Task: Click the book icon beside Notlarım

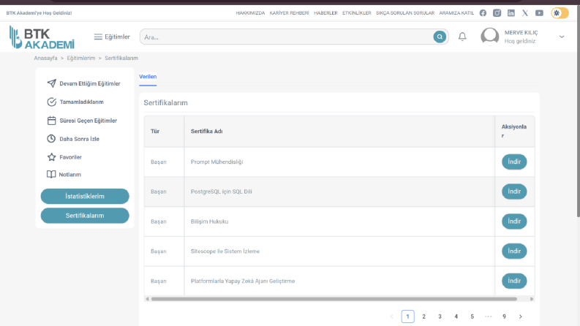Action: [51, 174]
